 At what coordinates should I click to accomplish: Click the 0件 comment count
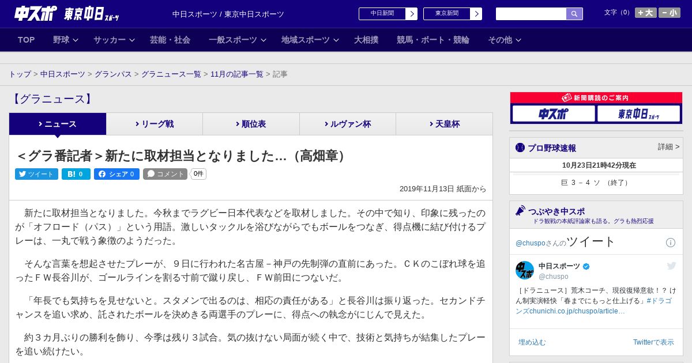coord(198,174)
